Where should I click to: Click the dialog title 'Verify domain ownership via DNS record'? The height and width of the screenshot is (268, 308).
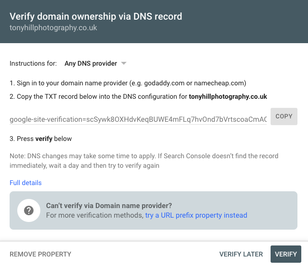[96, 16]
